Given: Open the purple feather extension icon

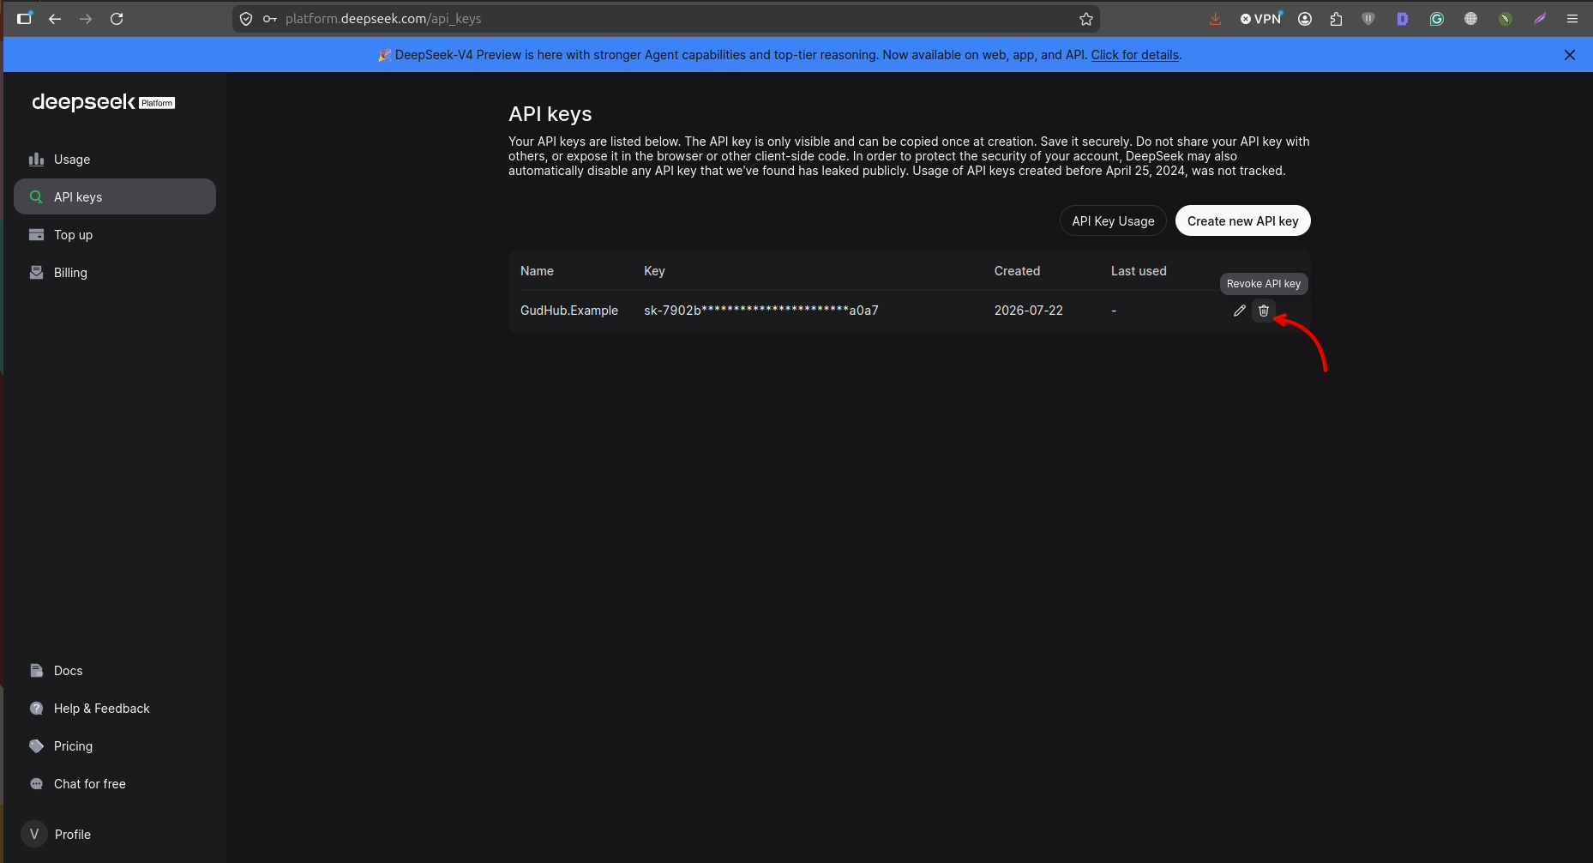Looking at the screenshot, I should pyautogui.click(x=1540, y=19).
